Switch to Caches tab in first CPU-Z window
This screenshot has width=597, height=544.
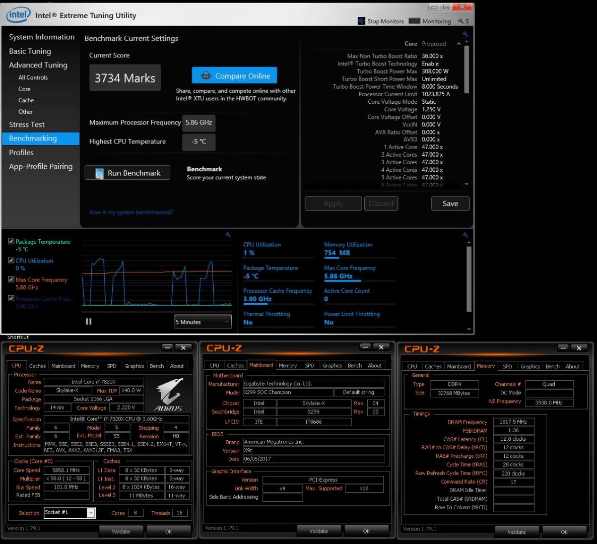point(37,366)
